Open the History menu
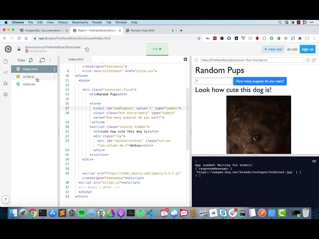Image resolution: width=319 pixels, height=239 pixels. pos(63,22)
